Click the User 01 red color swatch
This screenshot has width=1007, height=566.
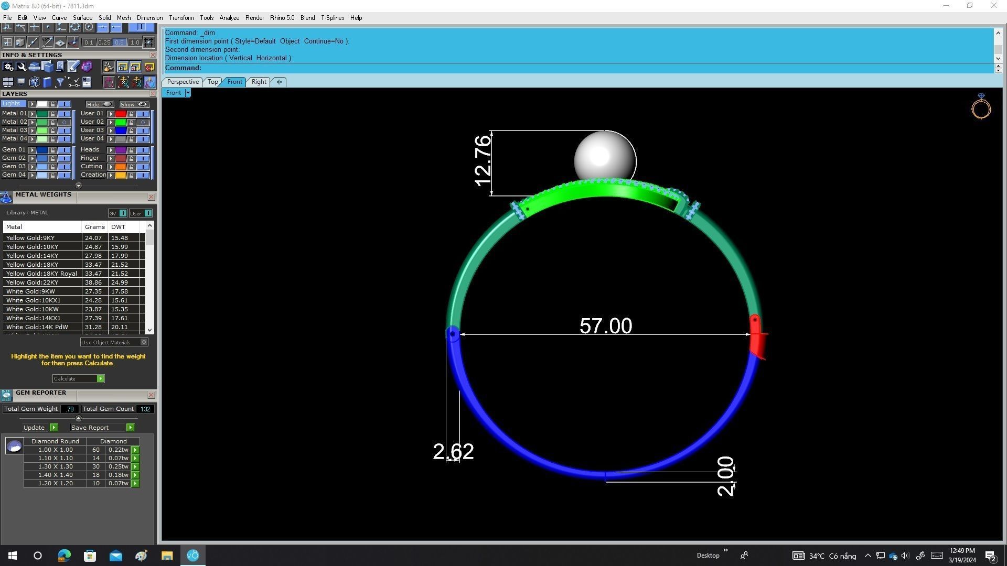[121, 114]
